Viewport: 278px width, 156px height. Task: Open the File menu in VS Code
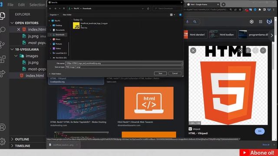[10, 5]
